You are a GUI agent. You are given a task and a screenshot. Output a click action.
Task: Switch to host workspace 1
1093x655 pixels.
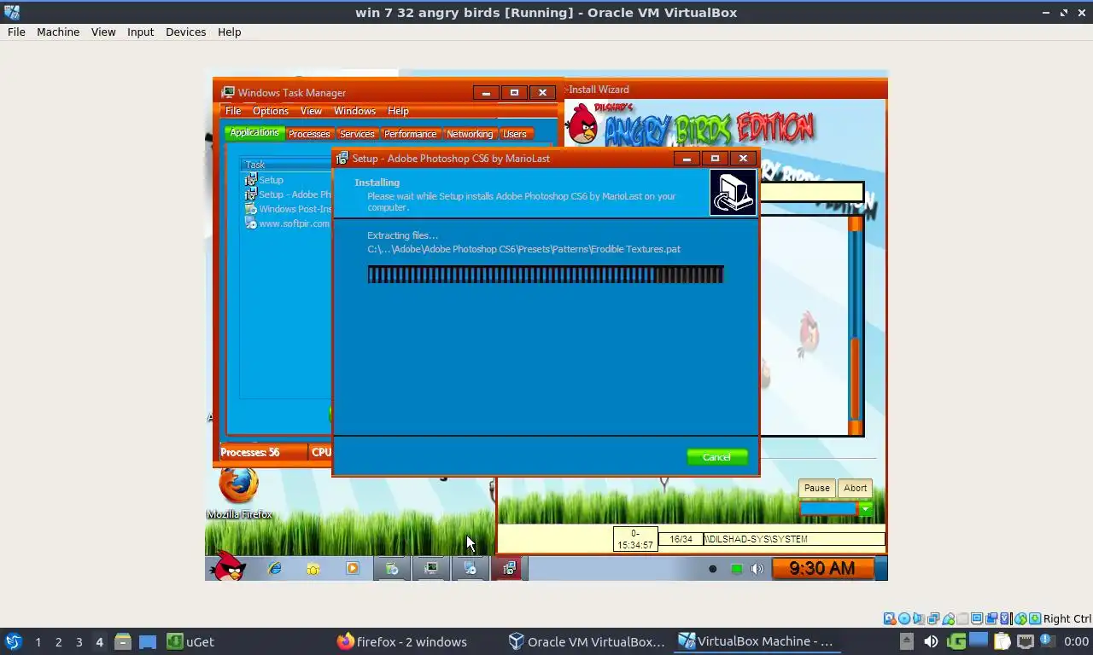(38, 641)
